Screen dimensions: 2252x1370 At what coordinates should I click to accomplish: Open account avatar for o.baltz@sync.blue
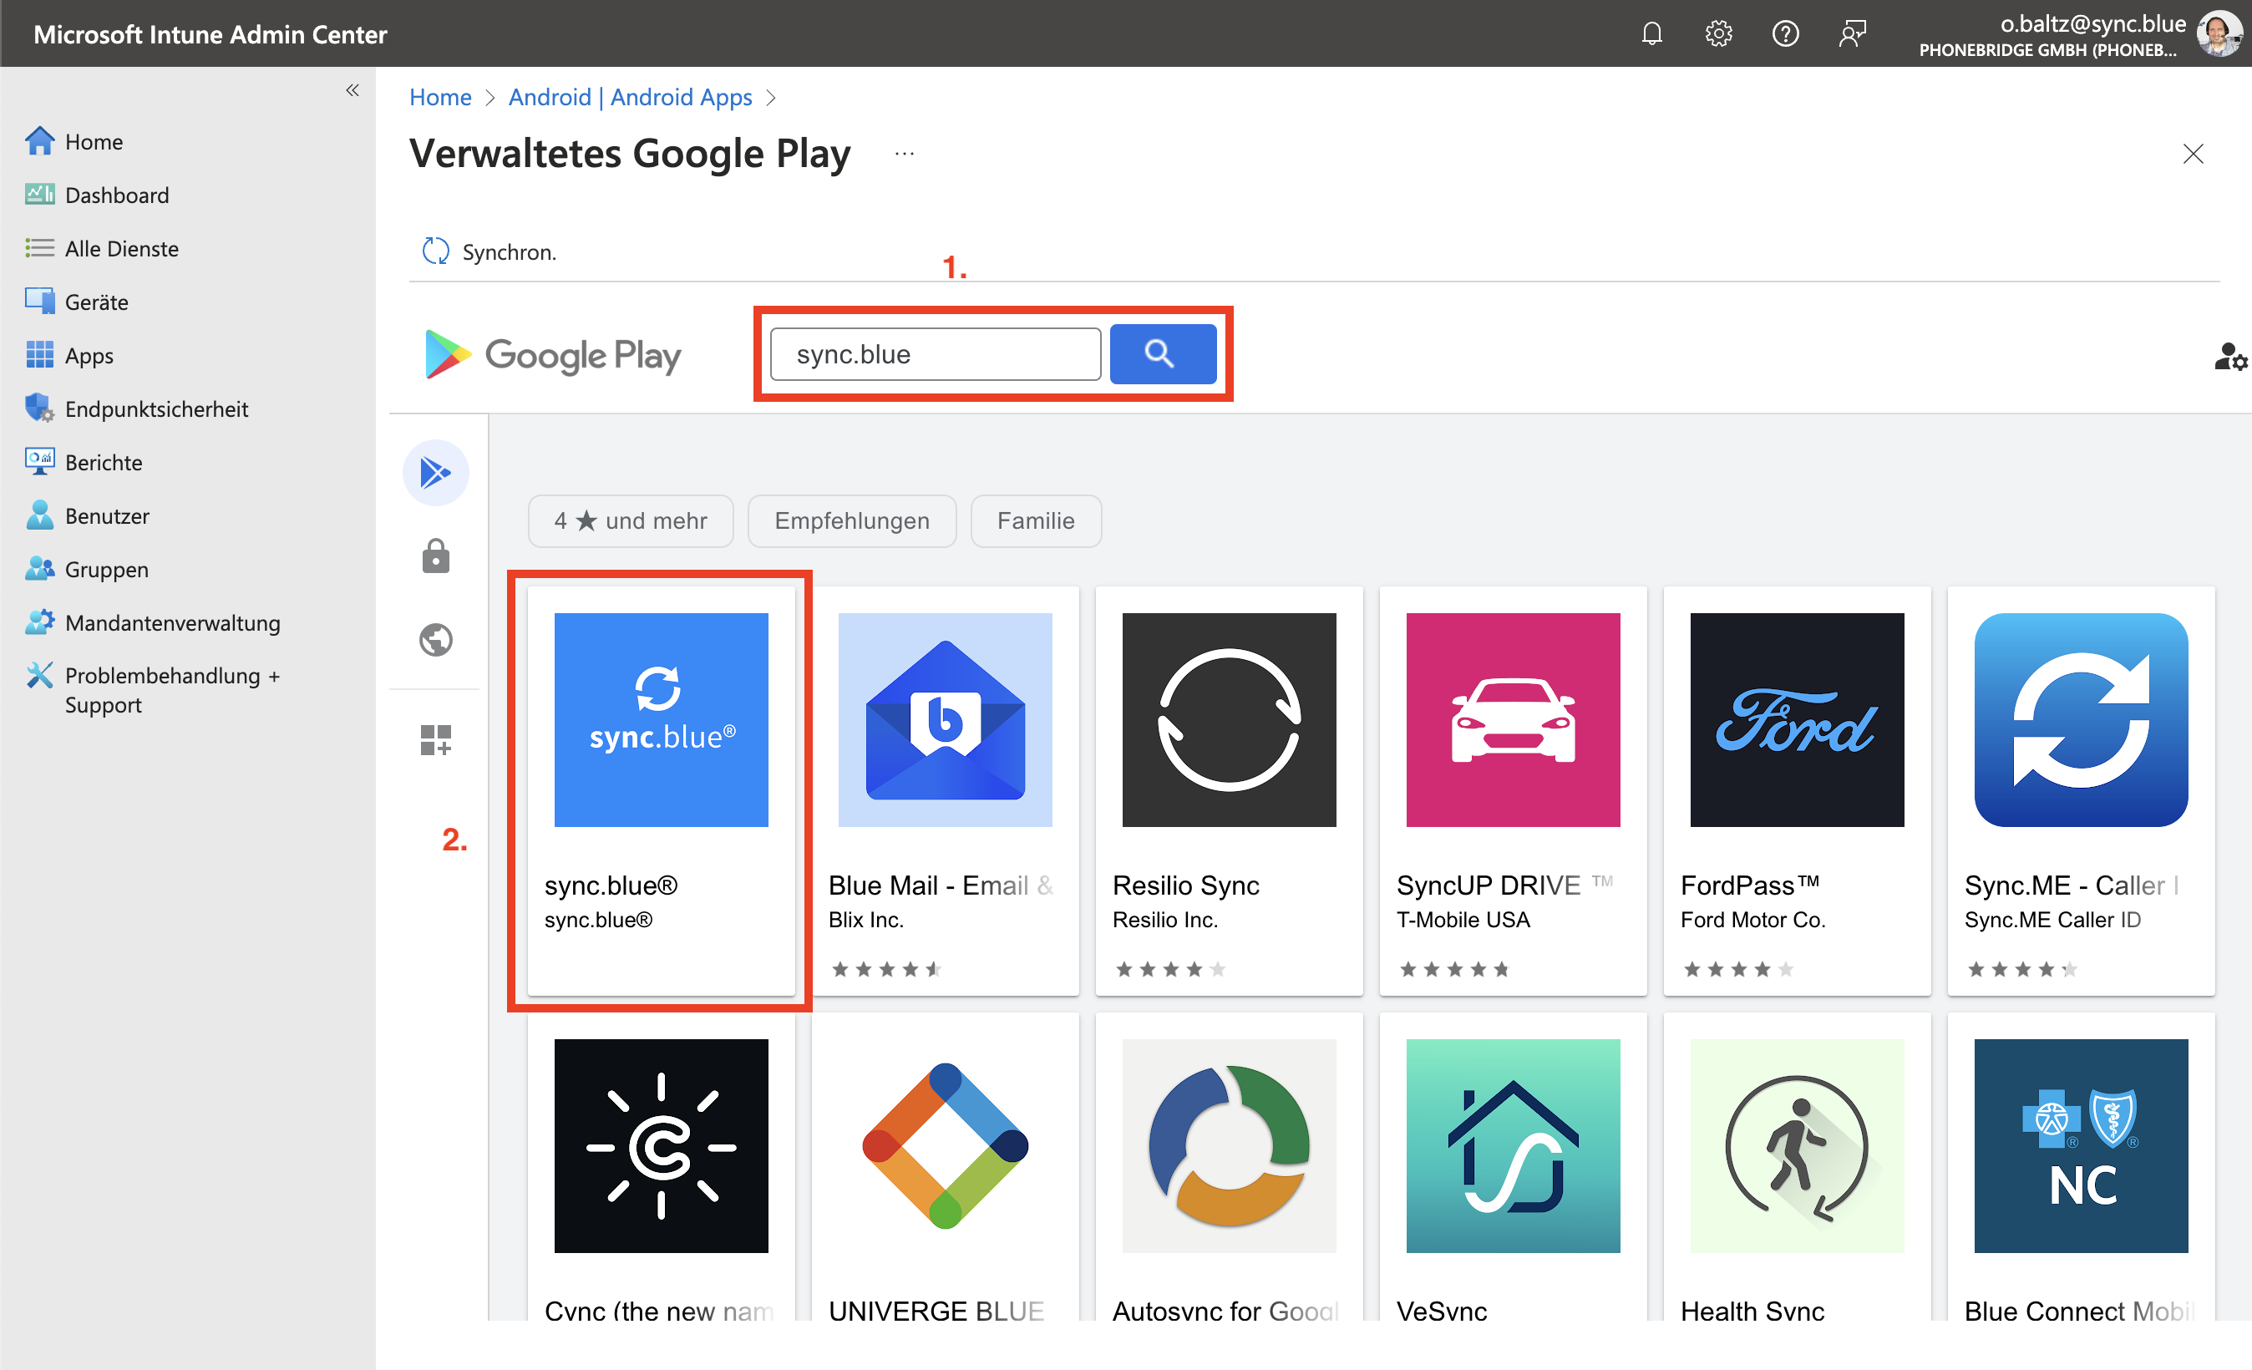2219,33
